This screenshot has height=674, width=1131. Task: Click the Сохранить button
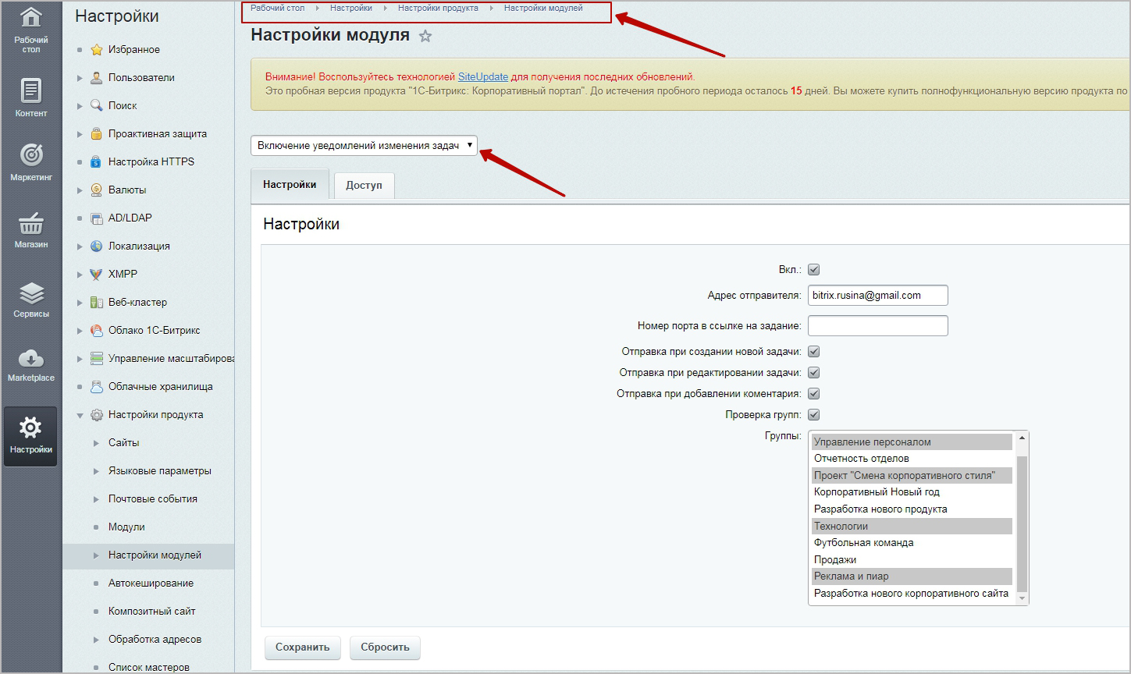pyautogui.click(x=303, y=647)
